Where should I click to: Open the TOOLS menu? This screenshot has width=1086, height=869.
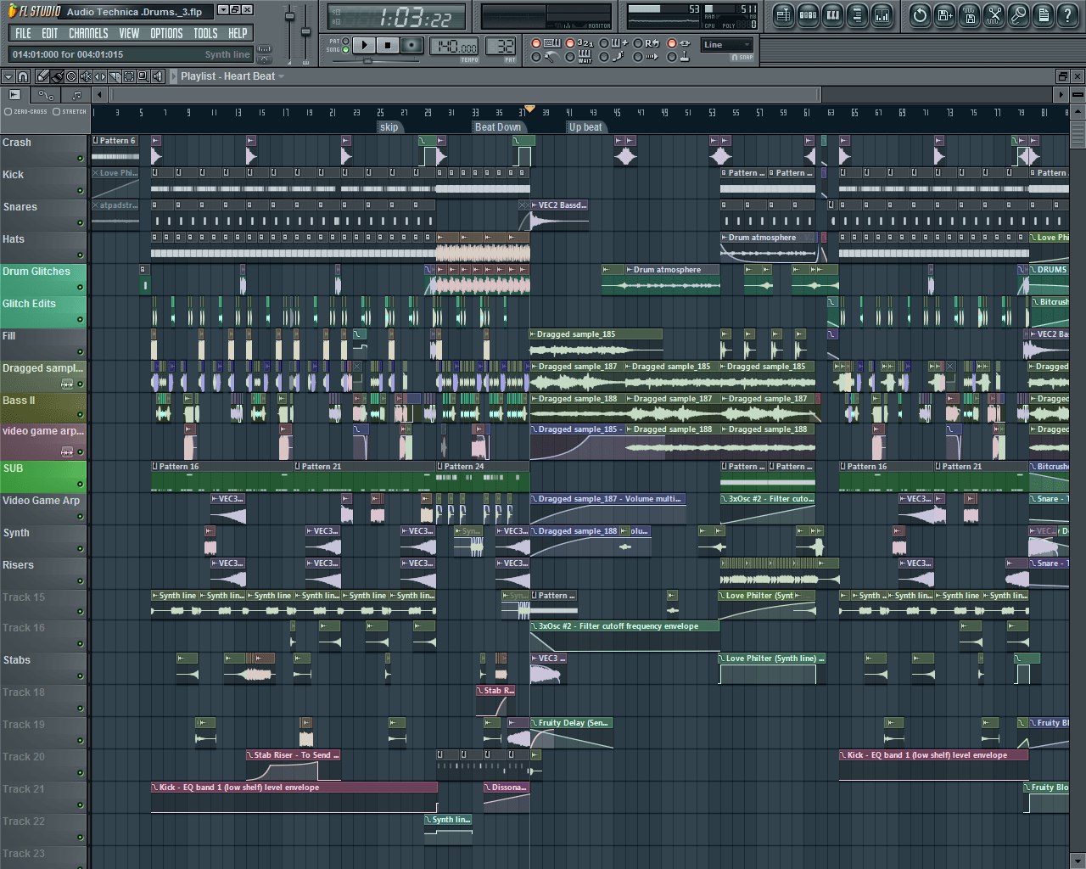click(205, 33)
